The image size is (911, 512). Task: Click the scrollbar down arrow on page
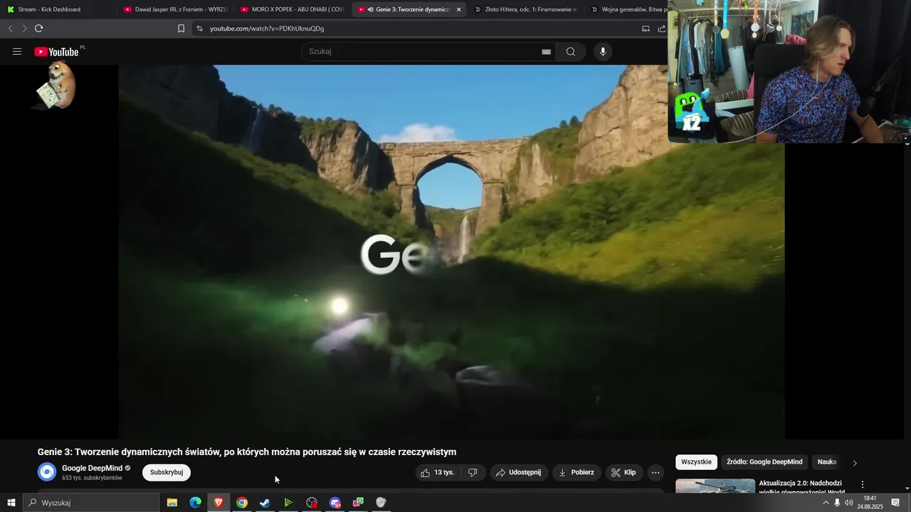(907, 489)
